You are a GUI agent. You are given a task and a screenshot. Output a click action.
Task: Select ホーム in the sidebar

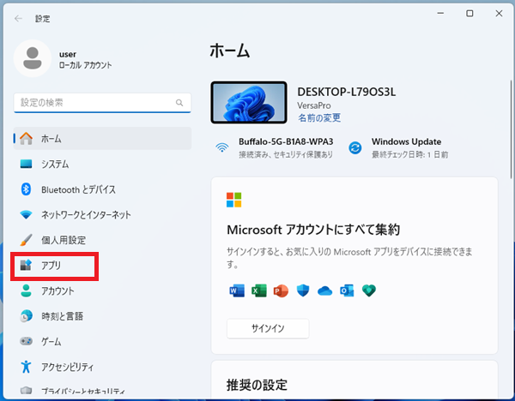tap(102, 138)
